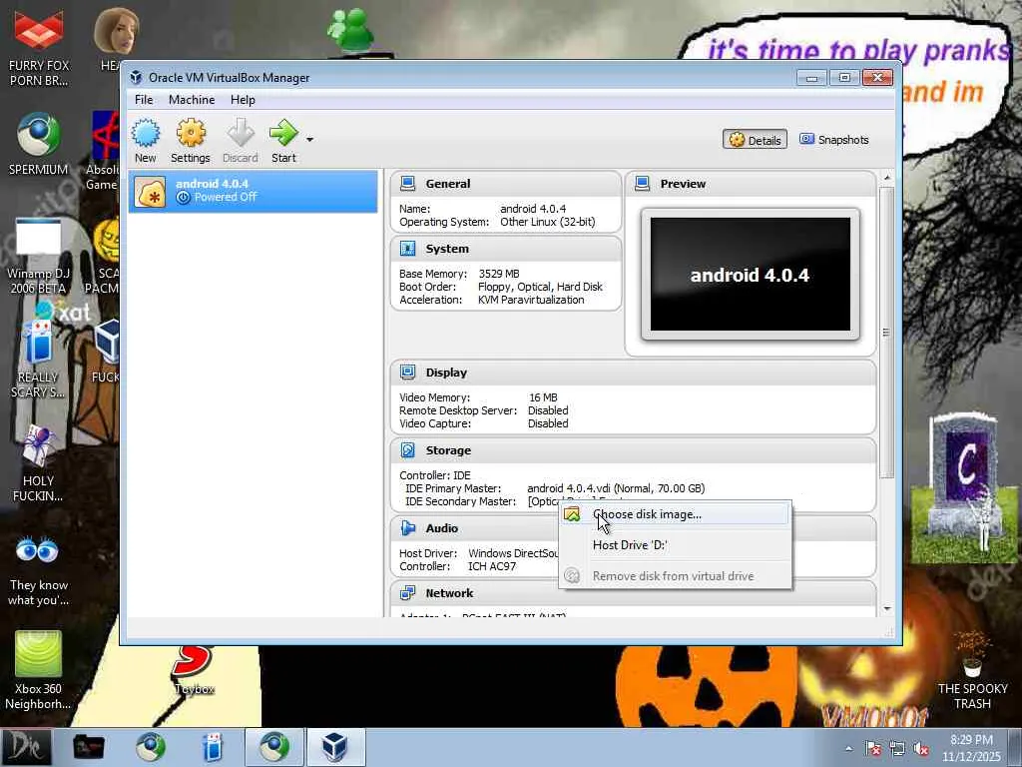Expand the Start button dropdown arrow

pos(310,140)
